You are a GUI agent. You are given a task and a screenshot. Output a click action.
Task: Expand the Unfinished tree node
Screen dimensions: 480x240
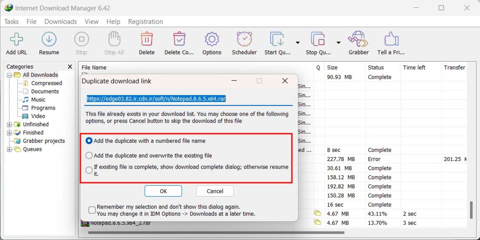[x=9, y=124]
